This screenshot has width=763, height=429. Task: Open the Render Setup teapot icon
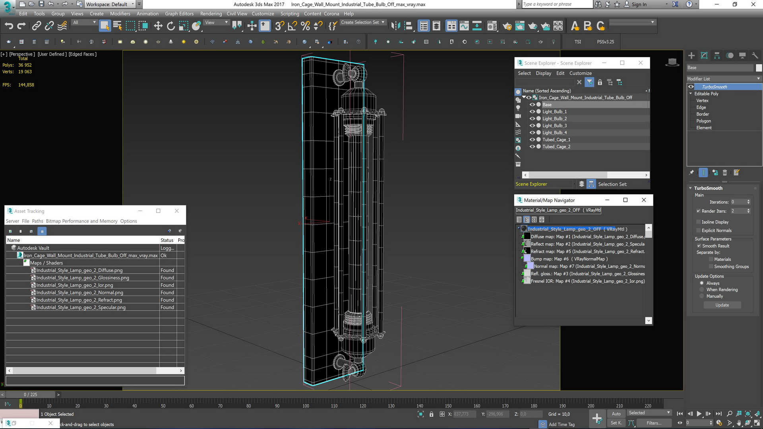click(507, 26)
